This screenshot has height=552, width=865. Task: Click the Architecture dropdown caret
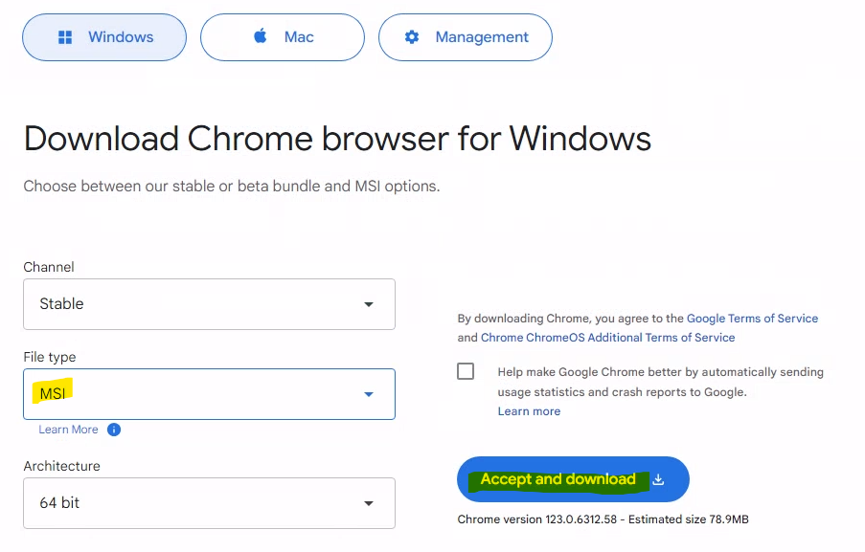[x=369, y=503]
